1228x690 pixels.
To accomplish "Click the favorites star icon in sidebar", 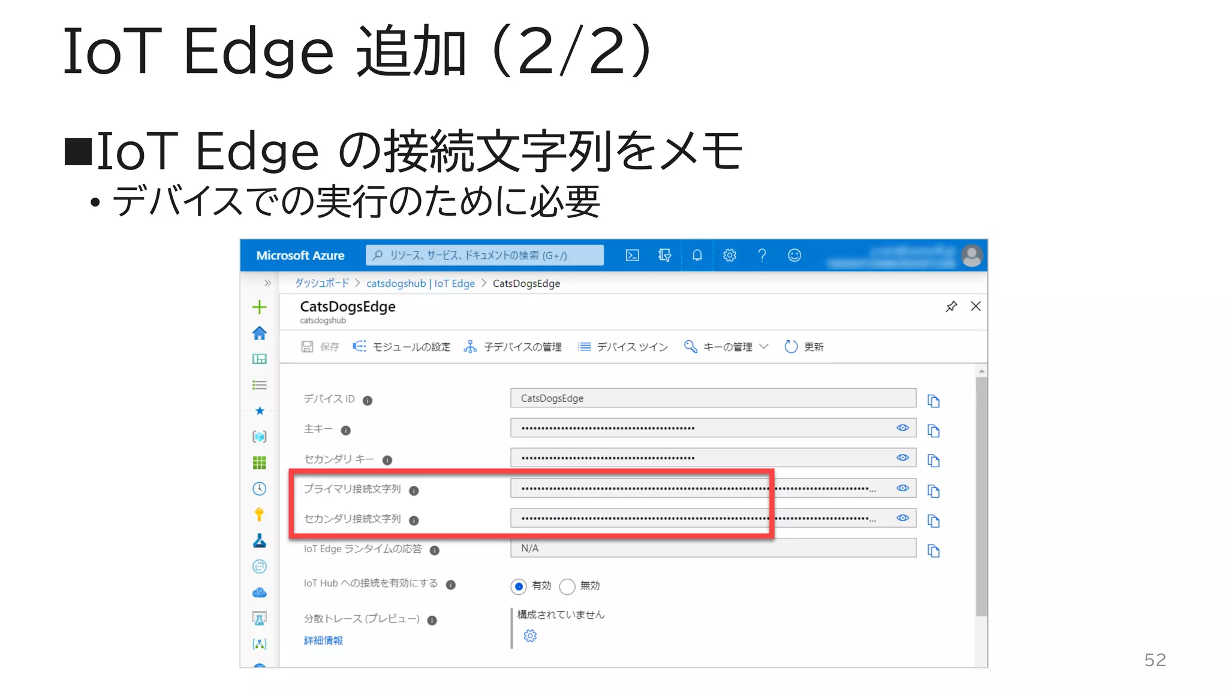I will coord(260,411).
